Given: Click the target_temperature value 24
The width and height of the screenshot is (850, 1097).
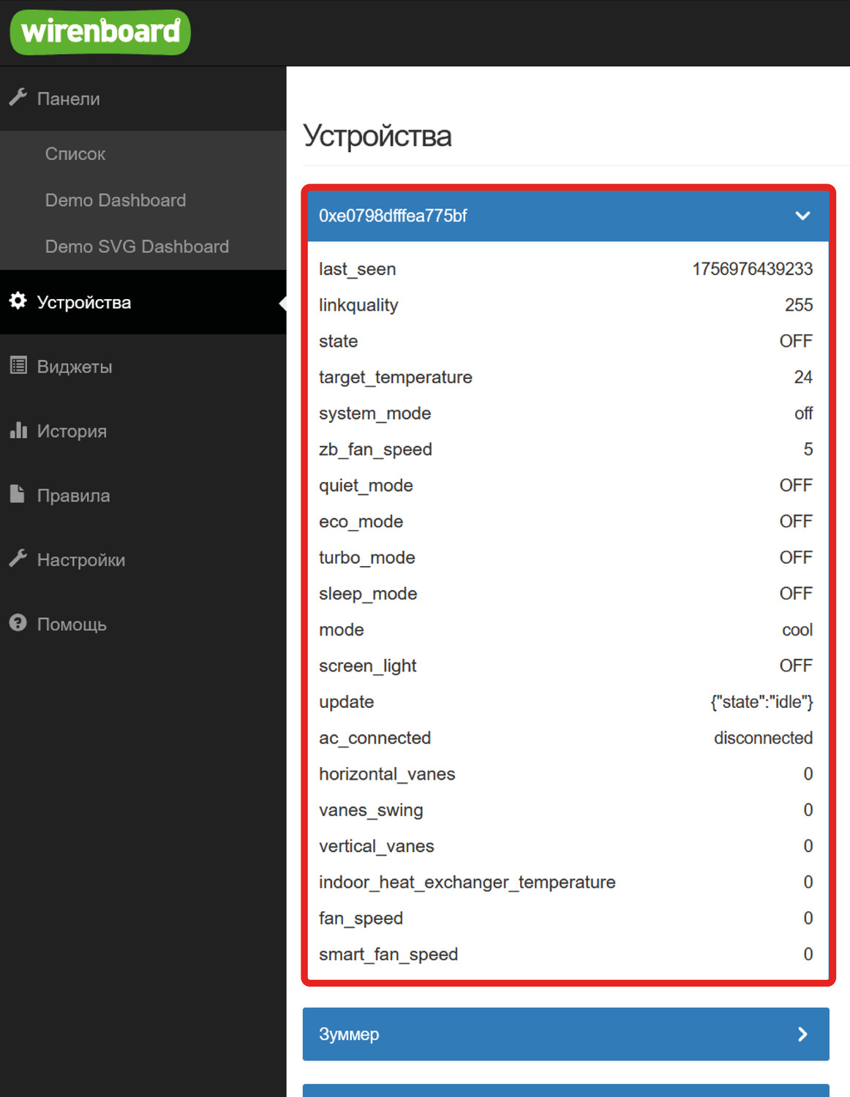Looking at the screenshot, I should pos(803,377).
